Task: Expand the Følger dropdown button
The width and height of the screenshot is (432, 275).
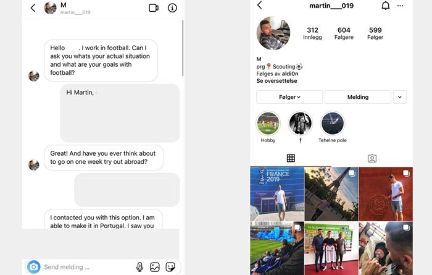Action: (x=289, y=97)
